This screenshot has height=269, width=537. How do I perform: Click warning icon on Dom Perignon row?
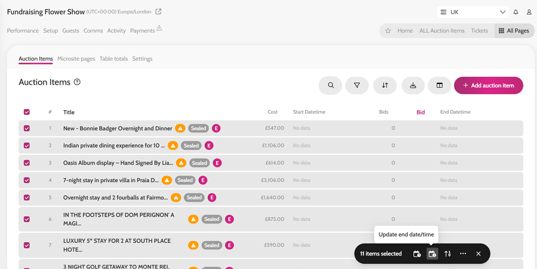pos(193,219)
